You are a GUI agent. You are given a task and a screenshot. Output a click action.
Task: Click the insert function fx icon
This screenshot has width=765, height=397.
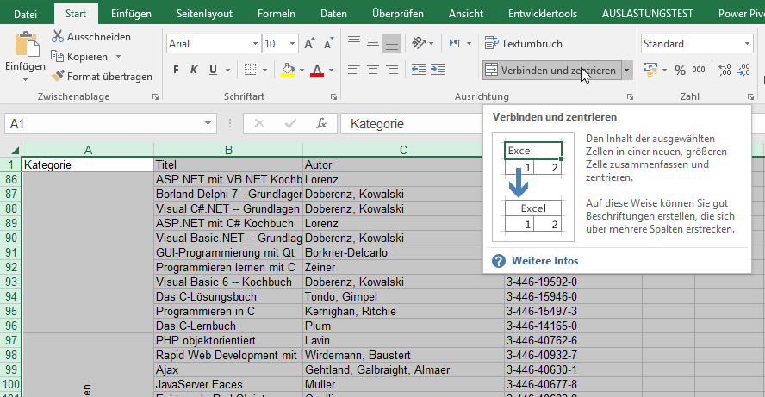click(321, 124)
